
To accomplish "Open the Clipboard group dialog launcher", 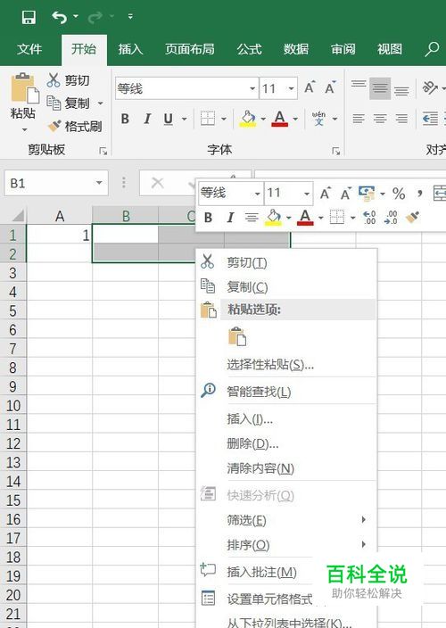I will click(103, 151).
